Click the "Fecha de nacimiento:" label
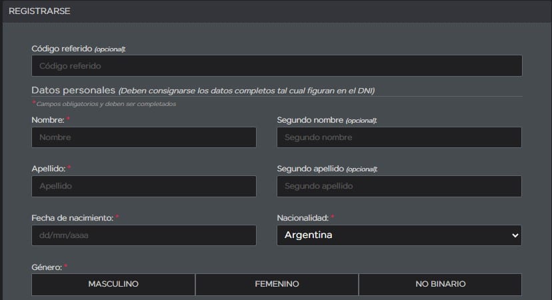The height and width of the screenshot is (300, 552). pyautogui.click(x=72, y=218)
